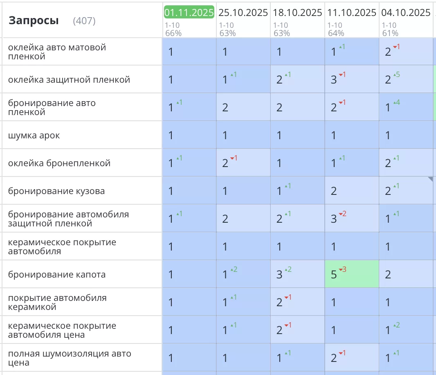Screen dimensions: 436x375
Task: Click the red down arrow in оклейка авто матовой пленкой row
Action: (x=396, y=47)
